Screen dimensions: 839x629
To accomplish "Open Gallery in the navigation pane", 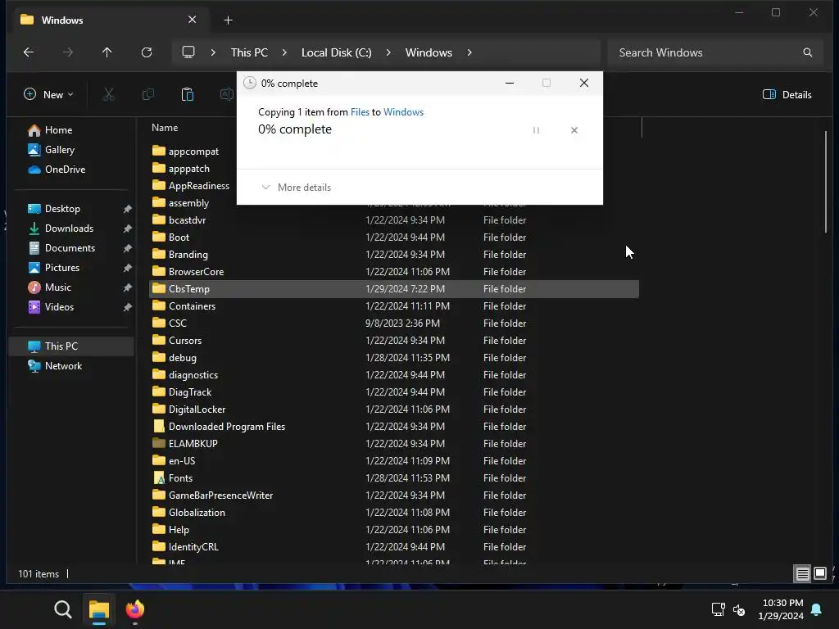I will pyautogui.click(x=52, y=150).
